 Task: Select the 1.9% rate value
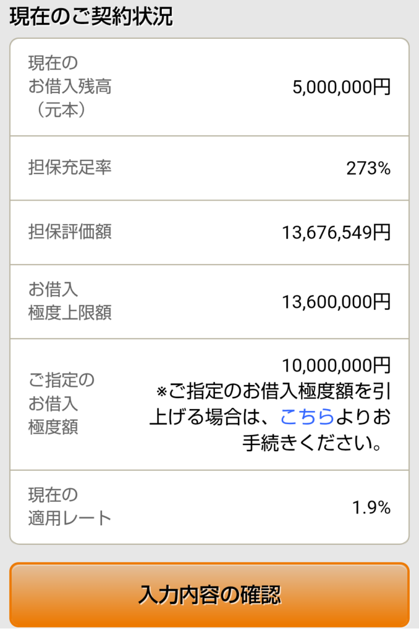pos(371,507)
